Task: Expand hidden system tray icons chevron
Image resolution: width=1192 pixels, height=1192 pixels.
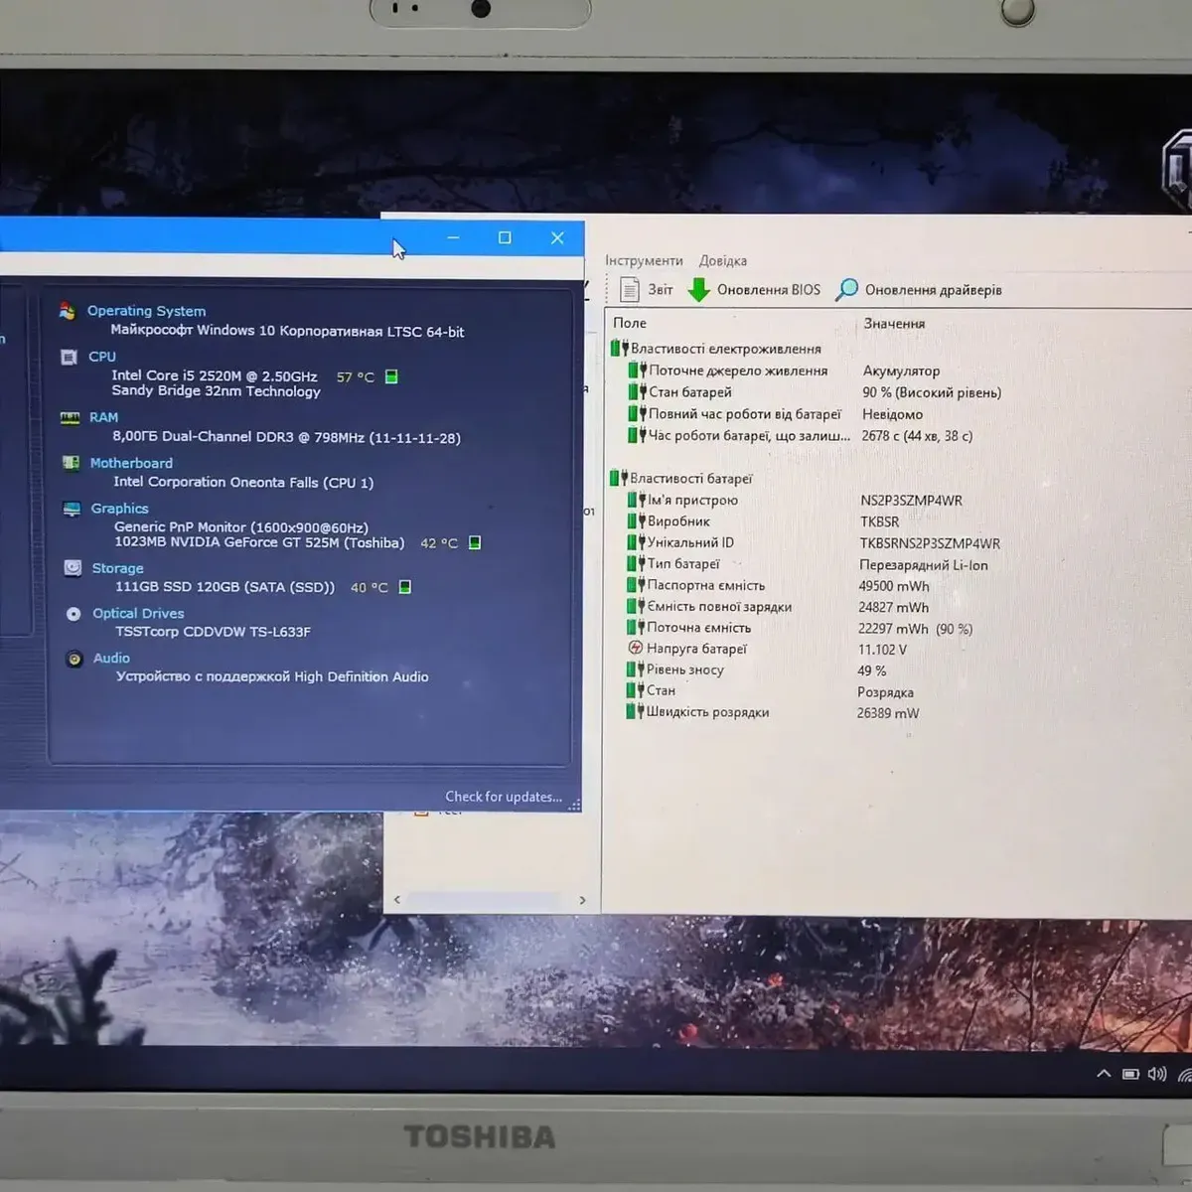Action: coord(1103,1074)
